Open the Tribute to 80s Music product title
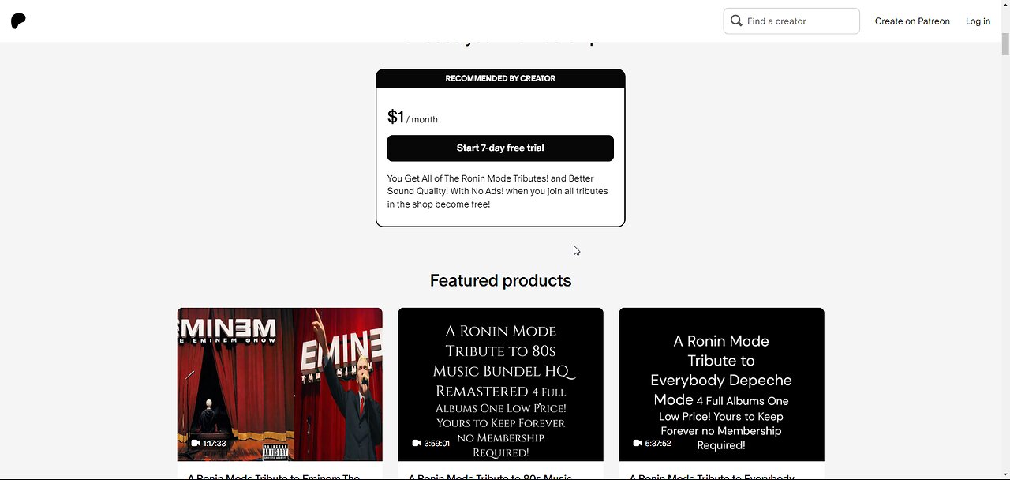This screenshot has height=480, width=1010. (x=490, y=476)
